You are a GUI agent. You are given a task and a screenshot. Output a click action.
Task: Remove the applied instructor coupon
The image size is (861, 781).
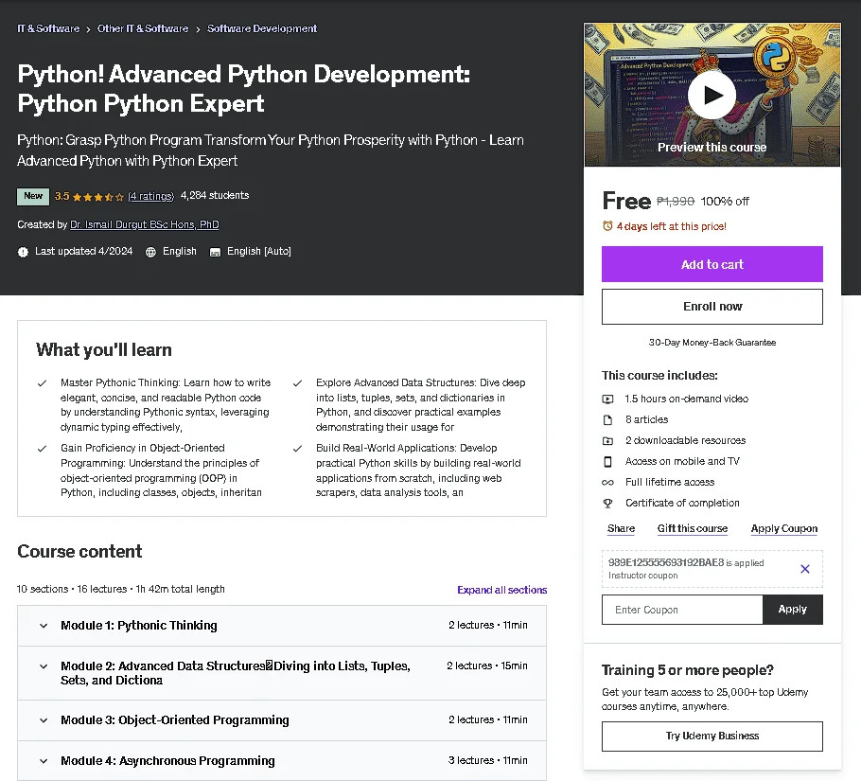804,569
